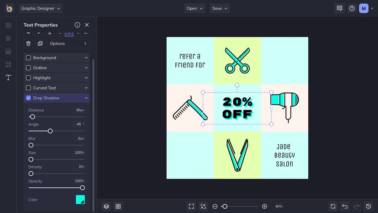378x213 pixels.
Task: Select the comb graphic on canvas
Action: 190,108
